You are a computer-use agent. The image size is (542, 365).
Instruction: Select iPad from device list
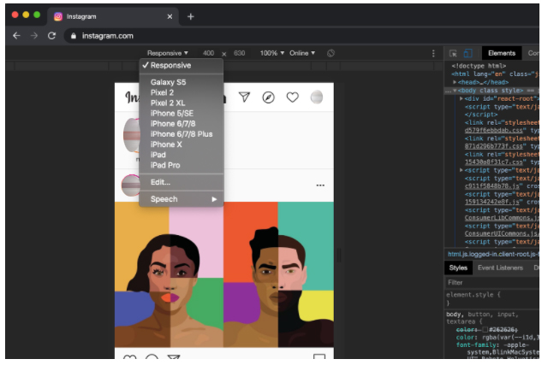[x=182, y=155]
